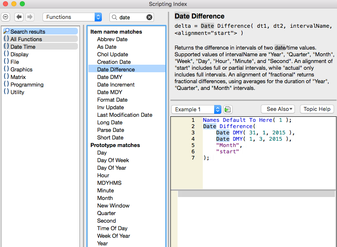
Task: Open Topic Help
Action: [317, 109]
